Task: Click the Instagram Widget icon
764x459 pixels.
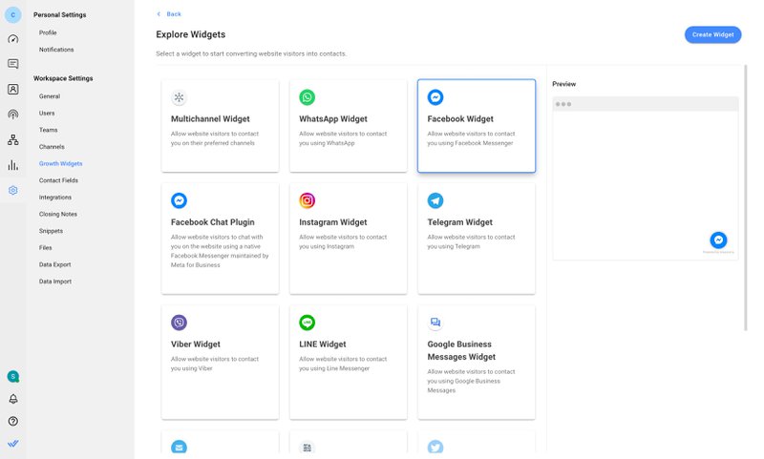Action: tap(307, 200)
